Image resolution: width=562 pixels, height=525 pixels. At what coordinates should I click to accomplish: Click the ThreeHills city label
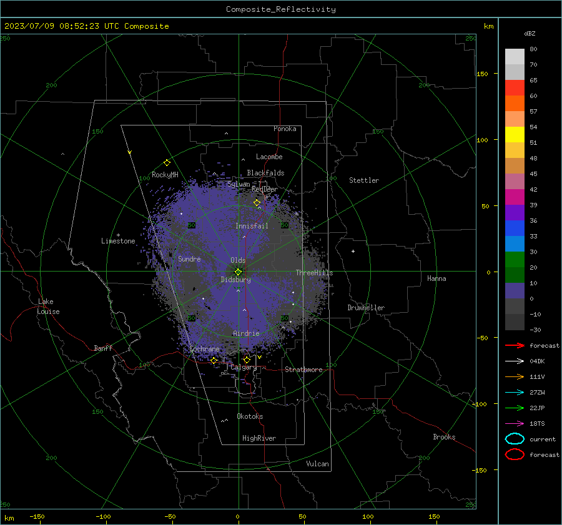click(314, 273)
